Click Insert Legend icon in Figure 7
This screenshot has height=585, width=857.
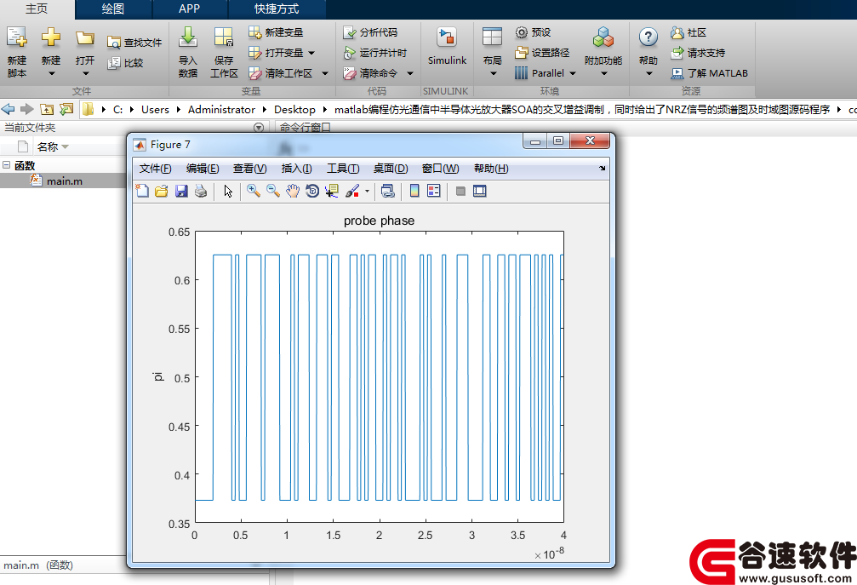(434, 191)
